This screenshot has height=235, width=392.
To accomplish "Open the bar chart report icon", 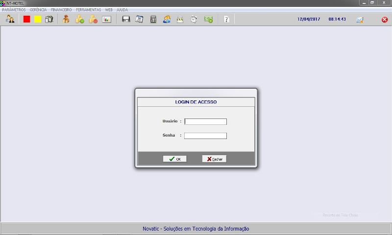I will point(106,20).
